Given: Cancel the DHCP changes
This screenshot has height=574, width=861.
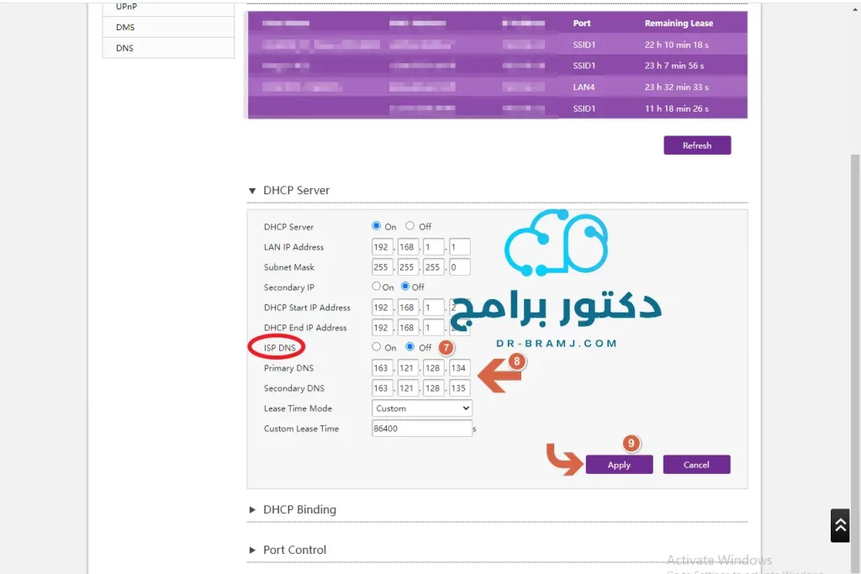Looking at the screenshot, I should click(x=696, y=464).
